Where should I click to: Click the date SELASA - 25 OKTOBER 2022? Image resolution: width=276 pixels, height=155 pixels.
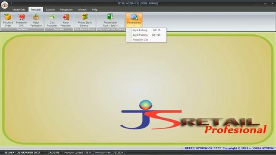point(22,152)
